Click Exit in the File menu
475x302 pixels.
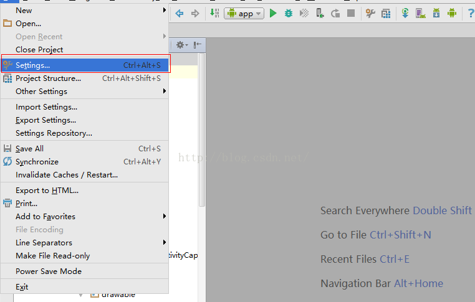(x=85, y=286)
